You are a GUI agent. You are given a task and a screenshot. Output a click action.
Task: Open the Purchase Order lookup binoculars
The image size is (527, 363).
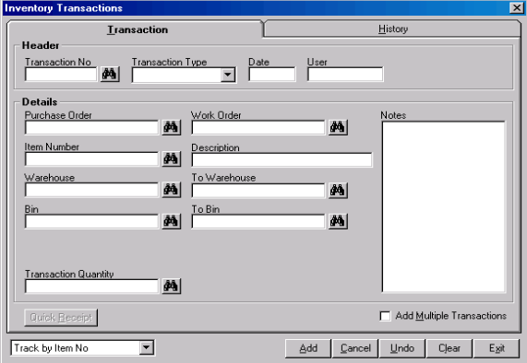click(x=171, y=127)
